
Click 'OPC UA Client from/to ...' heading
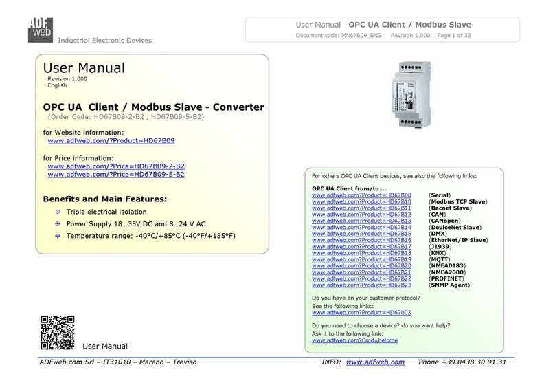[349, 189]
